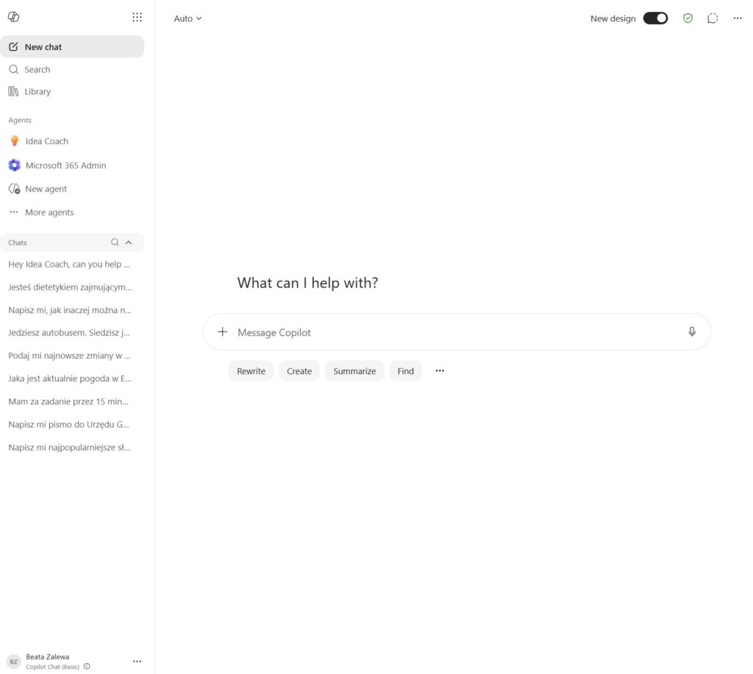
Task: Click the Copilot logo icon
Action: pyautogui.click(x=13, y=17)
